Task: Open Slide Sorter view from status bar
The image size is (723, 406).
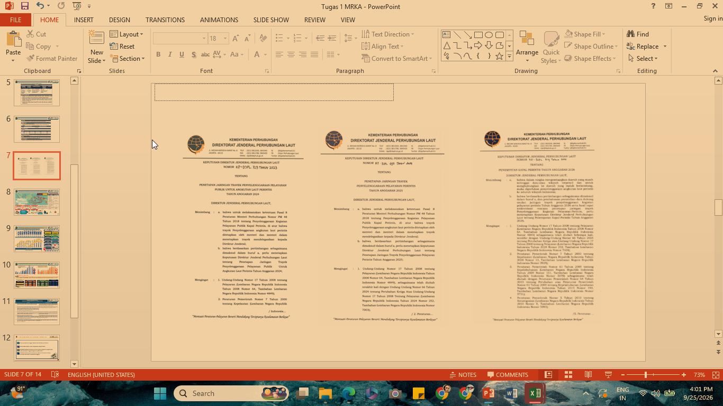Action: [x=568, y=375]
